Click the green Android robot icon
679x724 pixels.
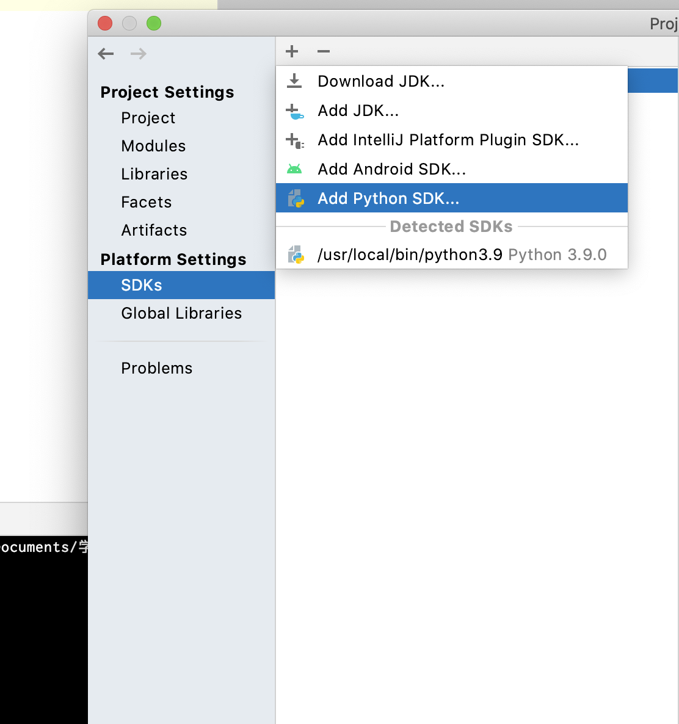[294, 169]
